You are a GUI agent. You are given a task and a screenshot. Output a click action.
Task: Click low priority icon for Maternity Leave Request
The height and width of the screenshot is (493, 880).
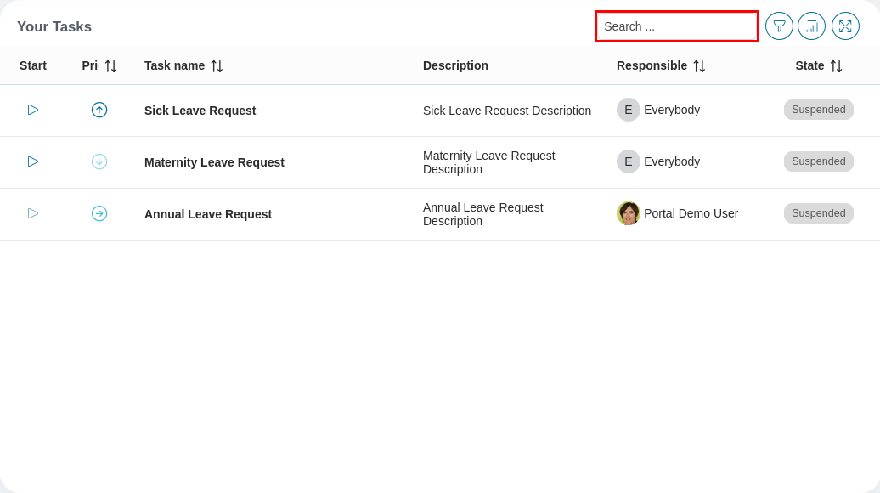[x=99, y=161]
